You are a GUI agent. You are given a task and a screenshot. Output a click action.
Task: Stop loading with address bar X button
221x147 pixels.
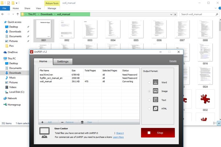tap(175, 14)
